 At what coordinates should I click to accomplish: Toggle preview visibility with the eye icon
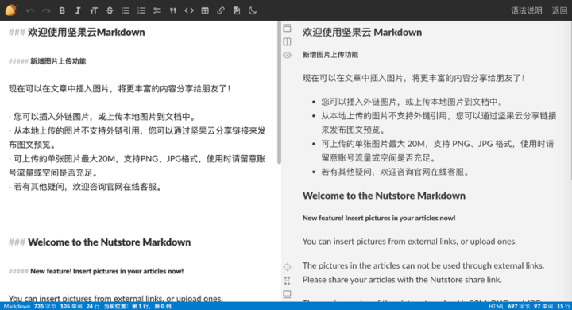[x=288, y=55]
